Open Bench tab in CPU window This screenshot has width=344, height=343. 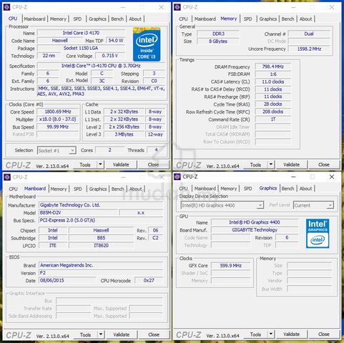coord(117,19)
